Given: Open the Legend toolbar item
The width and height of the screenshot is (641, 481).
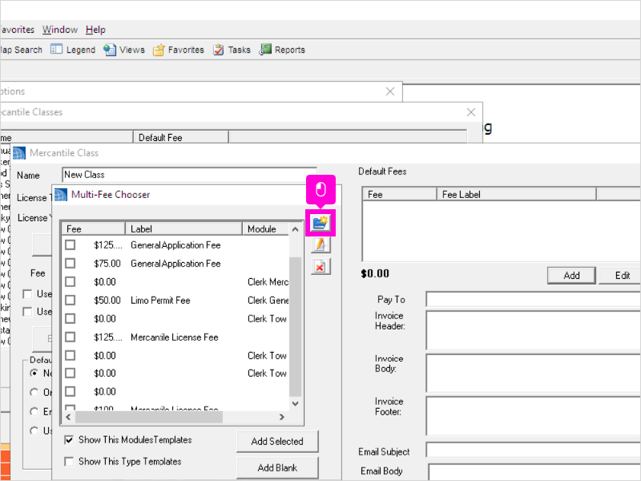Looking at the screenshot, I should click(x=73, y=50).
